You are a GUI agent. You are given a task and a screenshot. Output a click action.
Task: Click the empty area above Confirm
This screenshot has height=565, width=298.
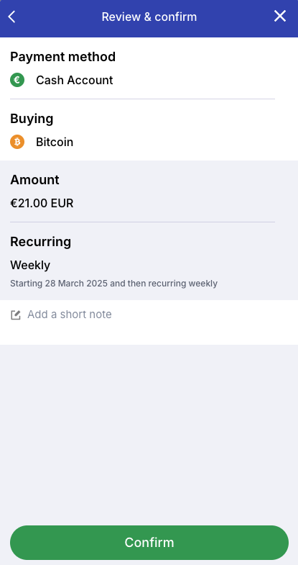pos(149,434)
